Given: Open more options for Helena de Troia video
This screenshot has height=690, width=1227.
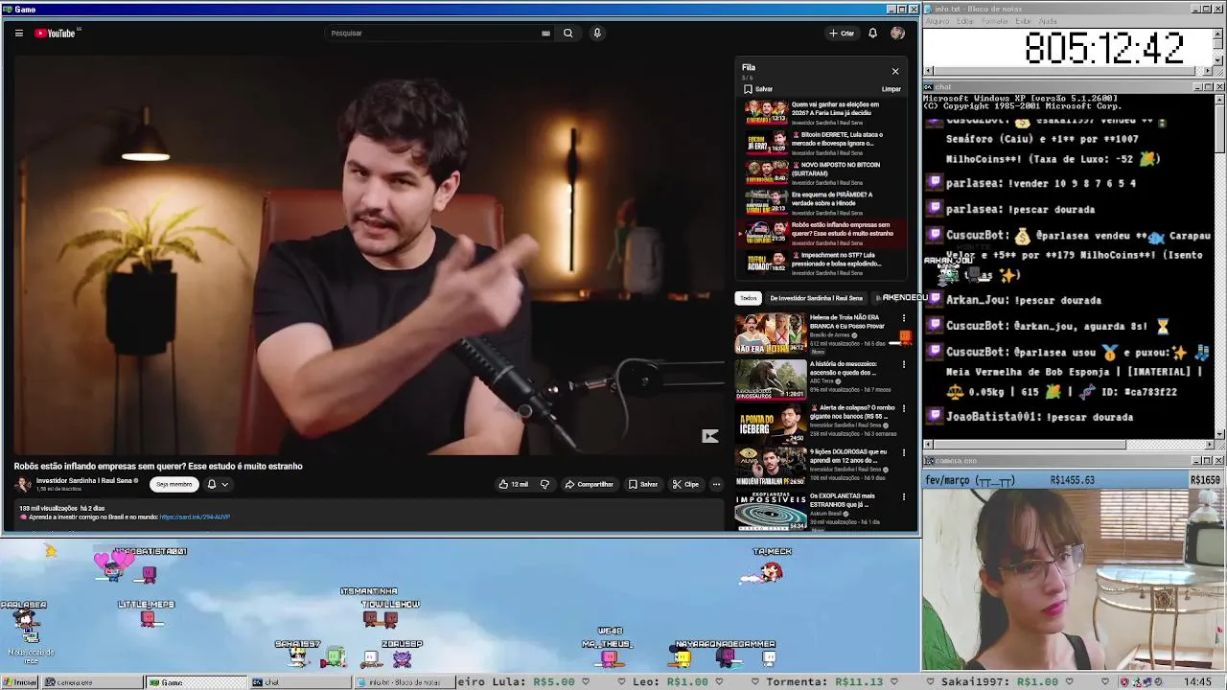Looking at the screenshot, I should click(903, 318).
